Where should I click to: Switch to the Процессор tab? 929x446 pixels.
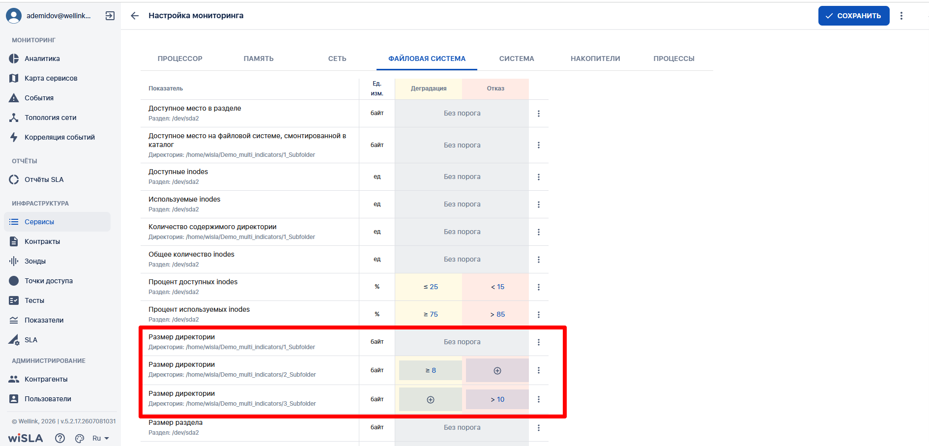click(x=180, y=59)
